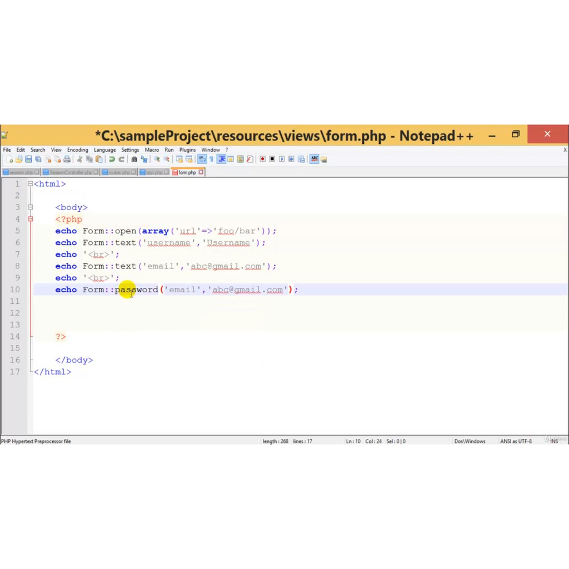Save all open files
569x569 pixels.
[38, 159]
